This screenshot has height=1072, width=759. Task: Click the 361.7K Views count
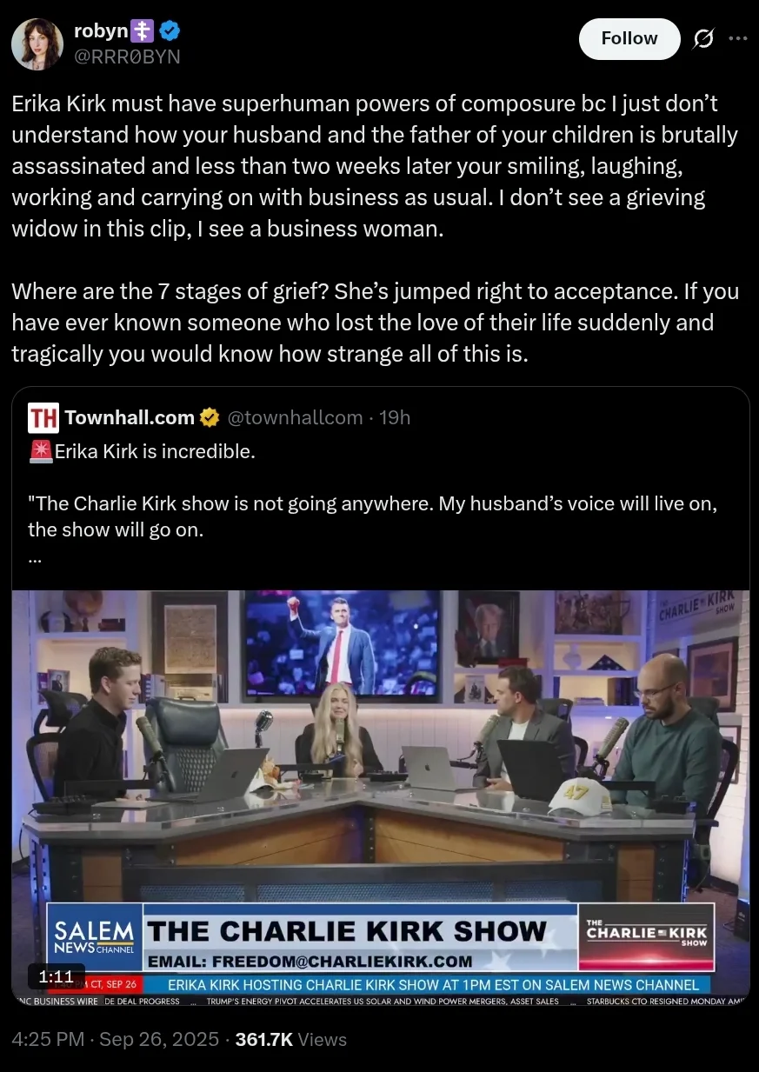pyautogui.click(x=291, y=1039)
